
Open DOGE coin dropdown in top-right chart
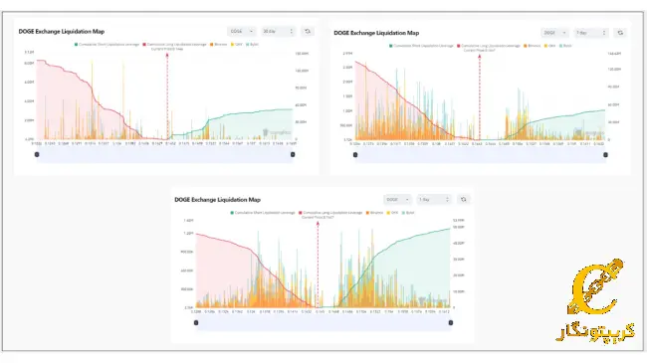[555, 33]
